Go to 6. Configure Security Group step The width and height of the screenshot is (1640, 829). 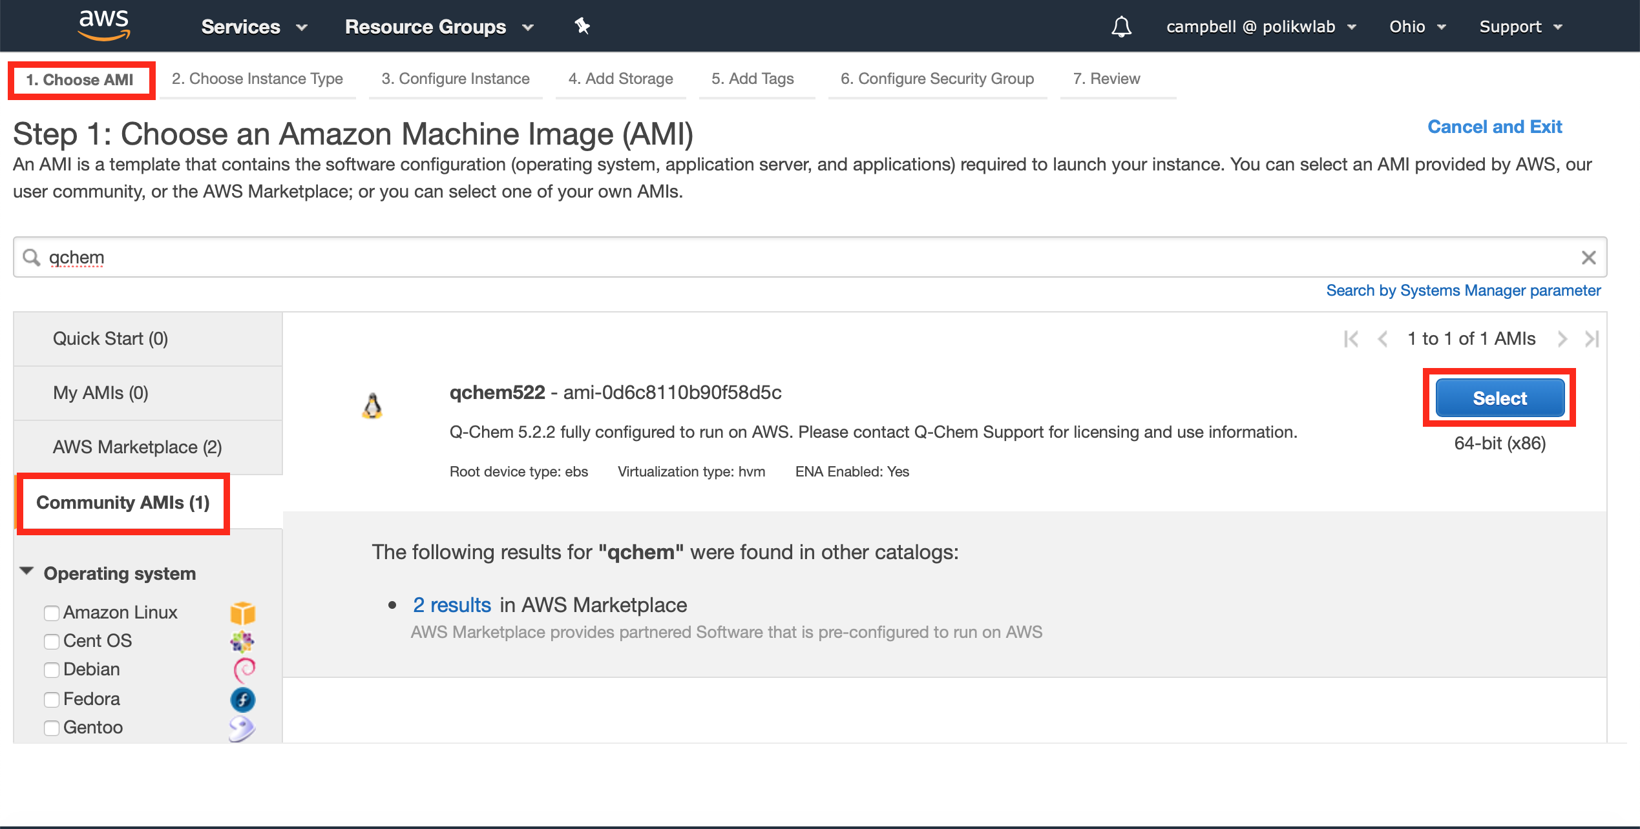pos(937,79)
